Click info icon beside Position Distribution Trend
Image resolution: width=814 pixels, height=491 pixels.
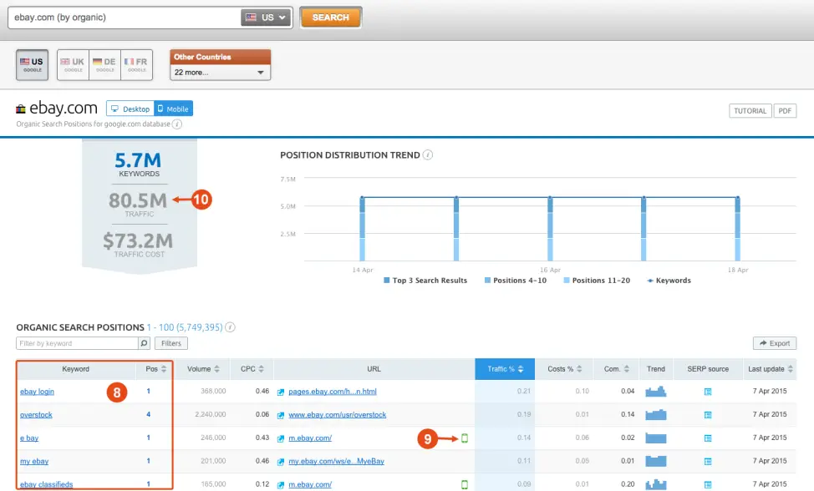click(x=428, y=155)
